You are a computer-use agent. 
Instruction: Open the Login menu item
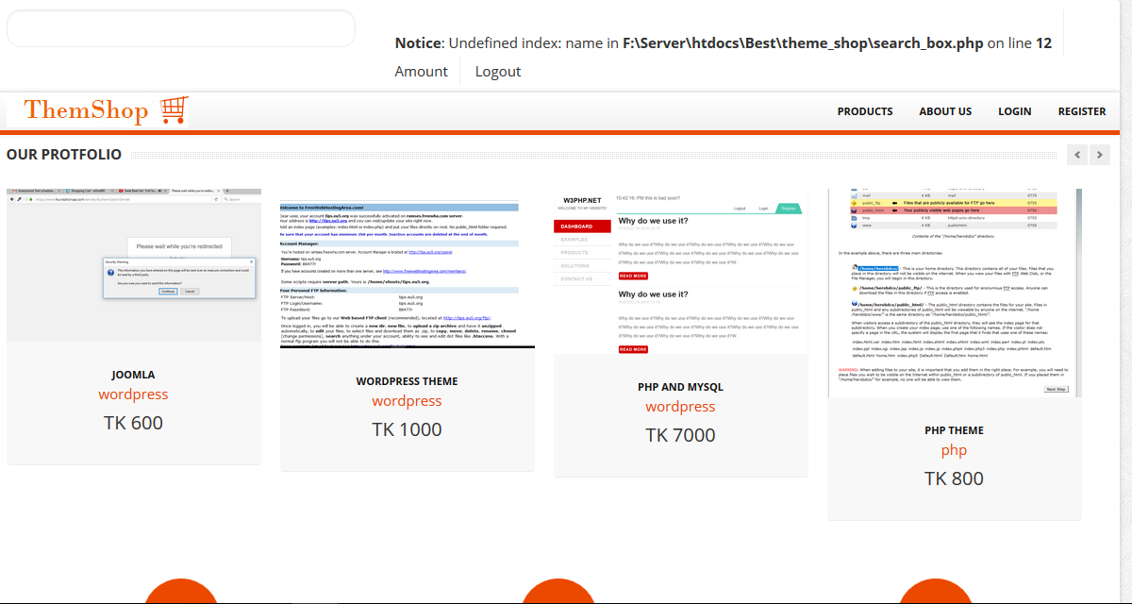(x=1015, y=111)
